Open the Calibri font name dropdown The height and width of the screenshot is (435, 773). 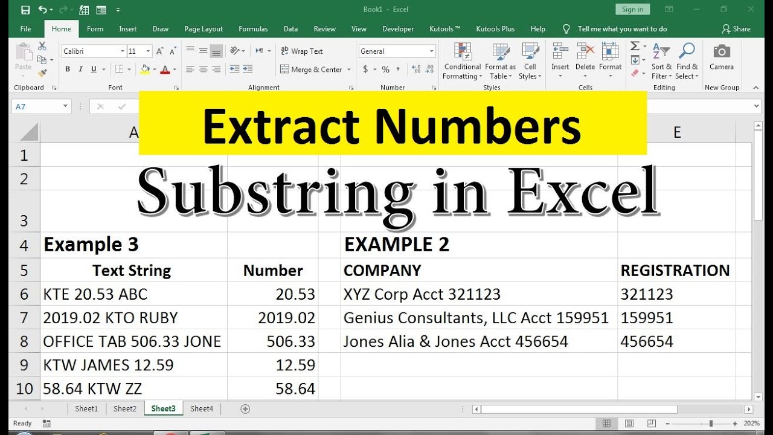(123, 51)
